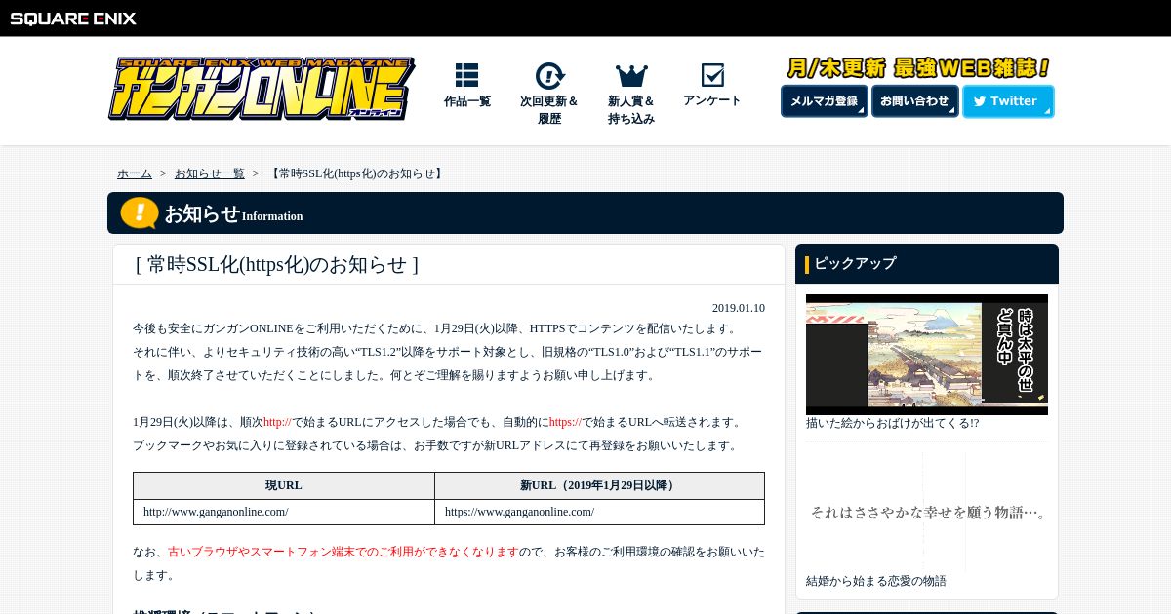
Task: Click the SQUARE ENIX logo
Action: point(73,19)
